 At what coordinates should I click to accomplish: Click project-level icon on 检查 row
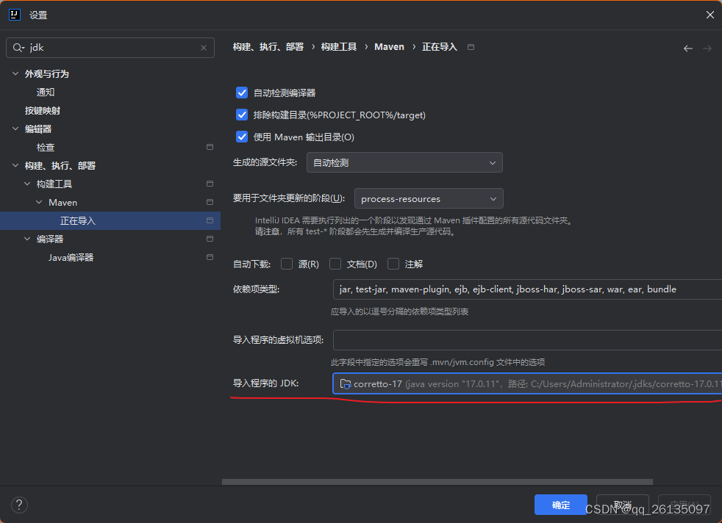(x=210, y=147)
